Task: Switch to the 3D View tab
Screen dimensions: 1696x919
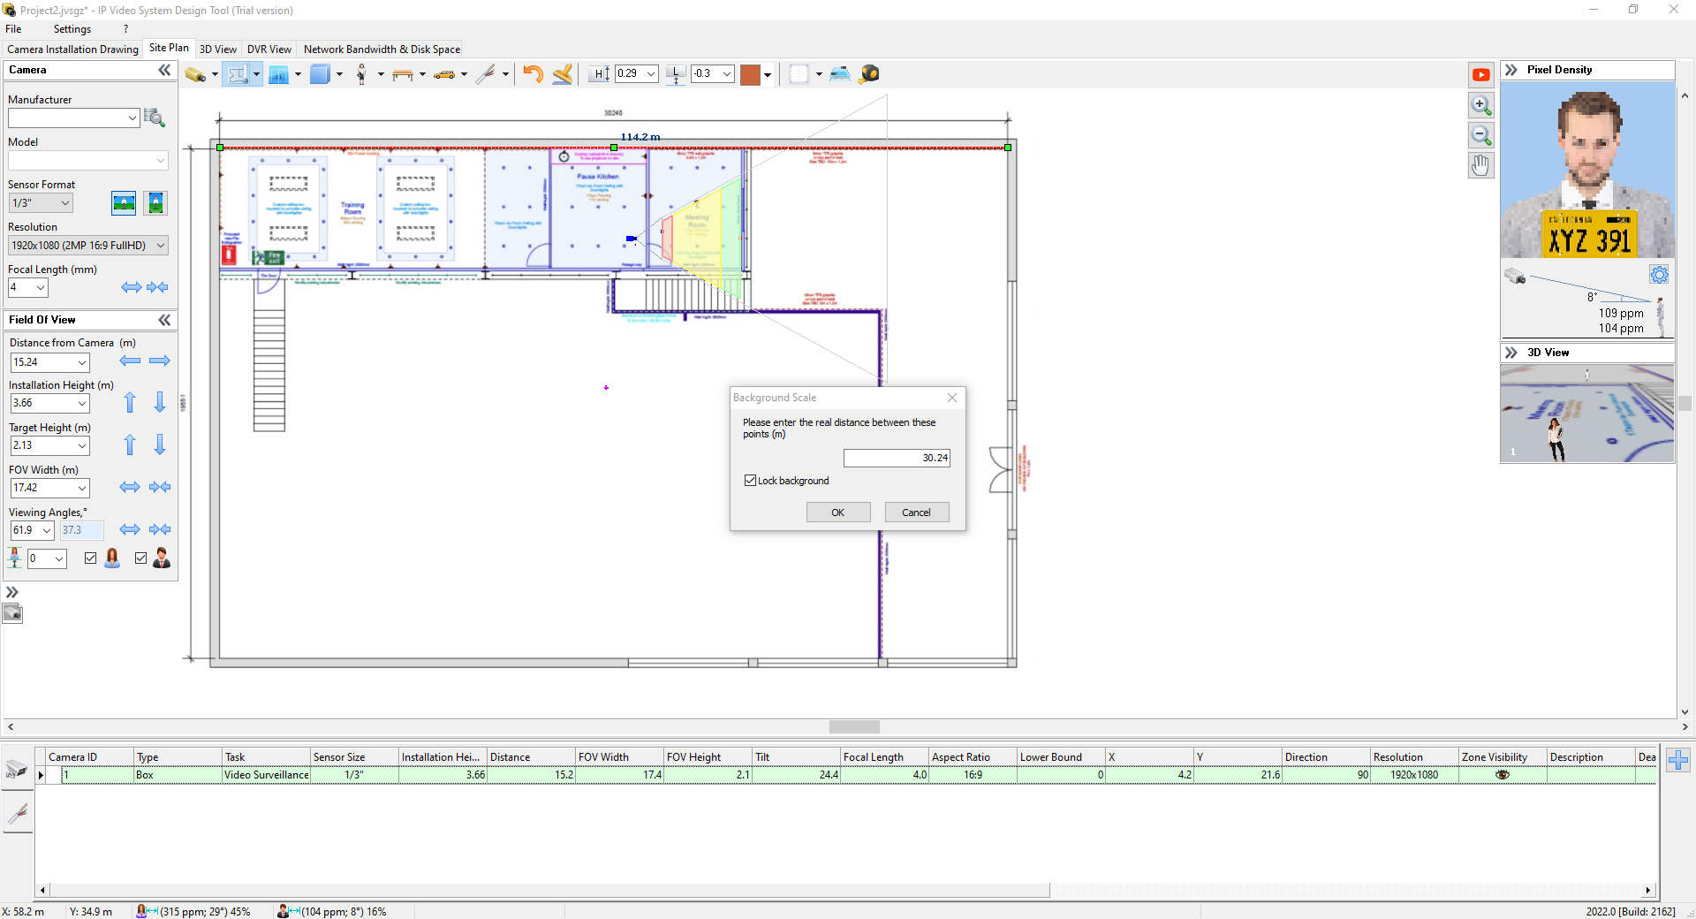Action: pyautogui.click(x=217, y=49)
